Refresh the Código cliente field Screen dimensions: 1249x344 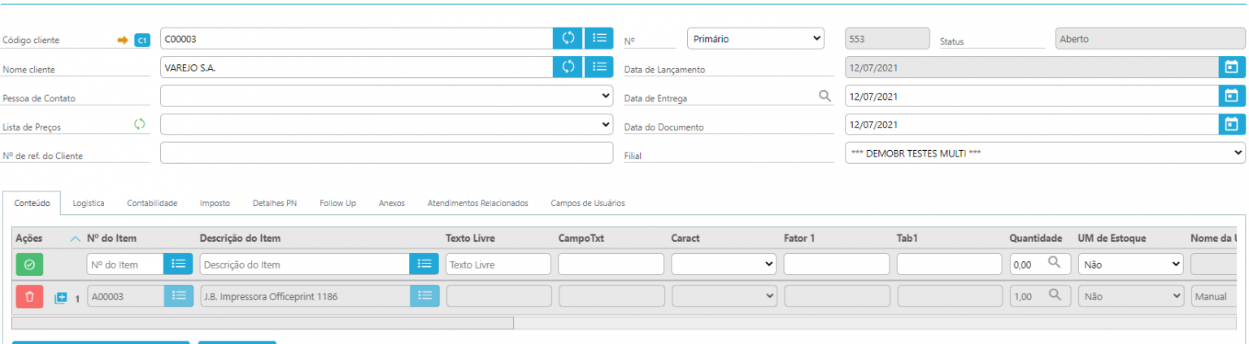click(568, 38)
